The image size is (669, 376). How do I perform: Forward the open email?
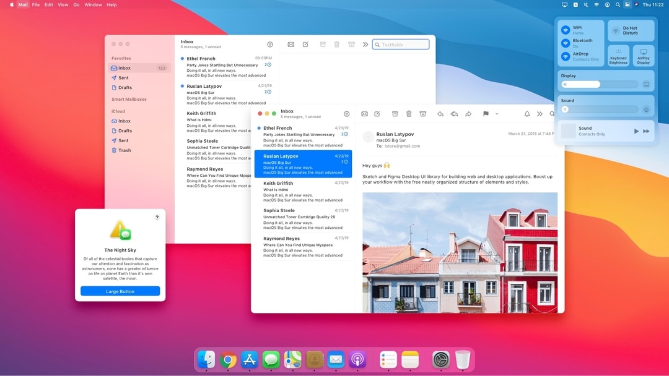[x=468, y=114]
